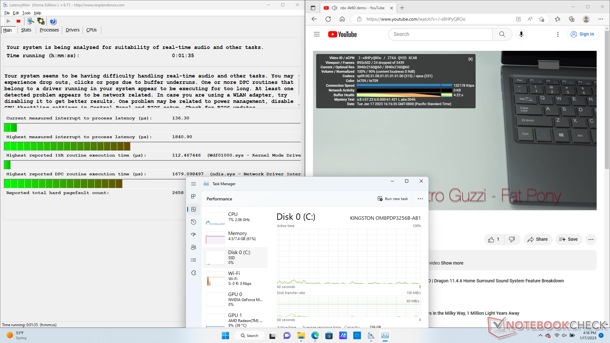Click the red stop monitoring button

click(18, 21)
